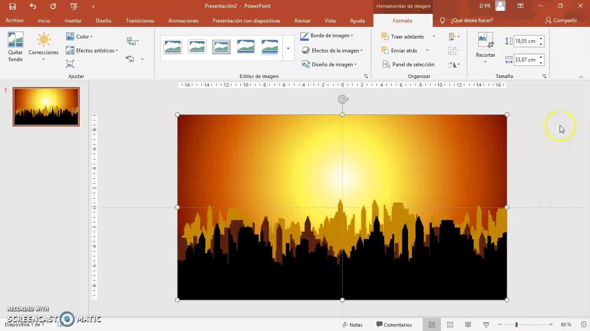Viewport: 590px width, 331px height.
Task: Click the Compartir button
Action: [x=561, y=20]
